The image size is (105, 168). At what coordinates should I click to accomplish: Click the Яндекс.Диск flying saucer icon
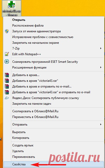(7, 98)
